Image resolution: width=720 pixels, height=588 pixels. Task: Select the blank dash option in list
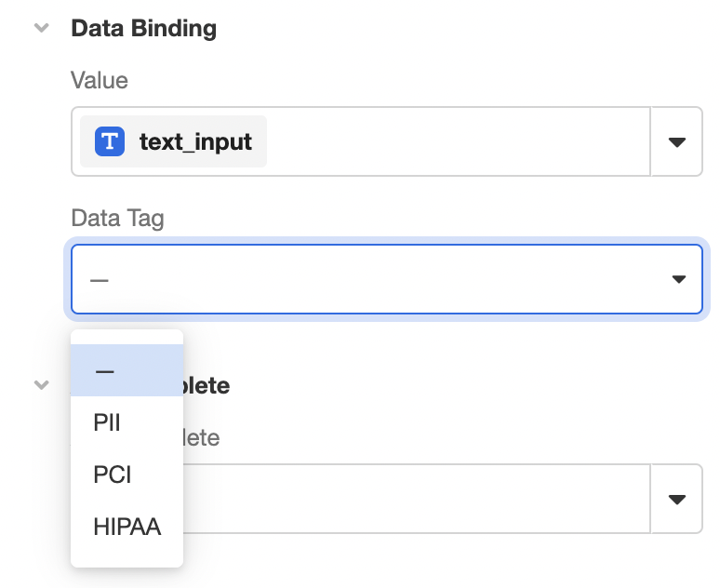tap(104, 370)
